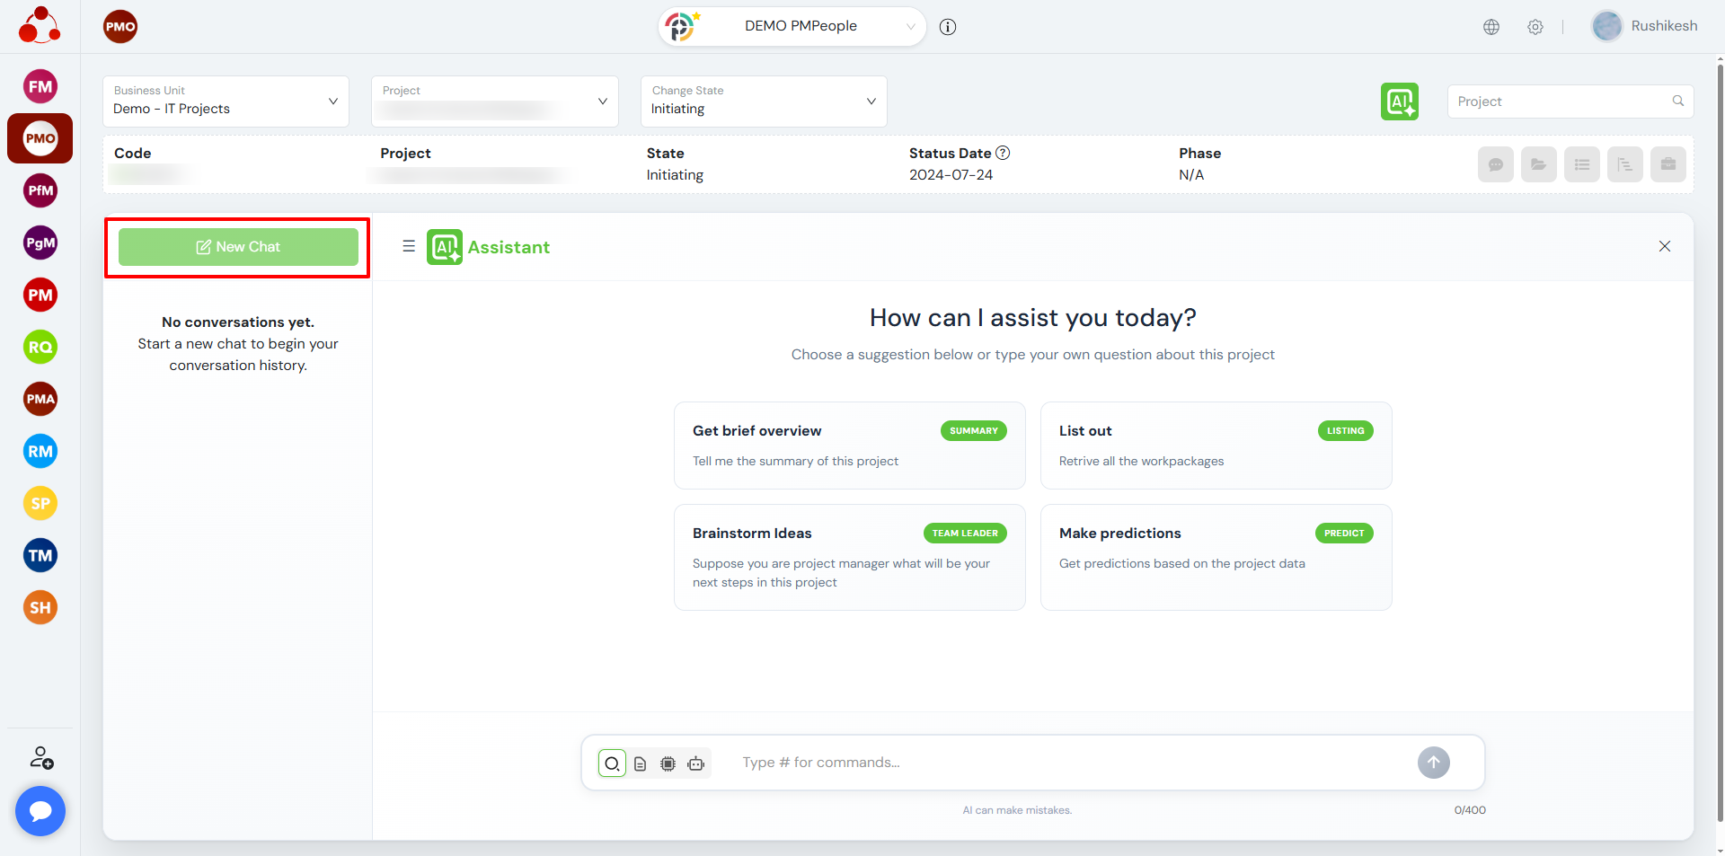The image size is (1725, 856).
Task: Open the project folder icon
Action: click(x=1538, y=164)
